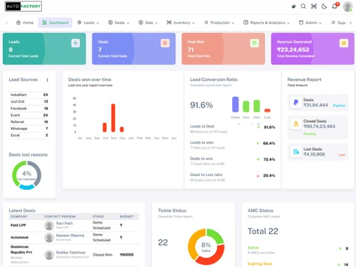Viewport: 356px width, 267px height.
Task: Click the Expiring Soon AMC status row
Action: point(298,264)
